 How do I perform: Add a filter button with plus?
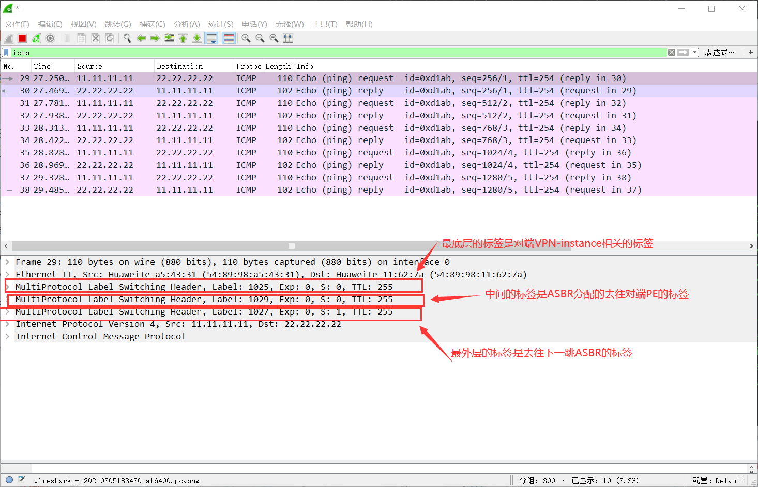751,52
